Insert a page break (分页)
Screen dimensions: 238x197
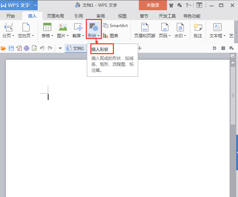tap(8, 30)
